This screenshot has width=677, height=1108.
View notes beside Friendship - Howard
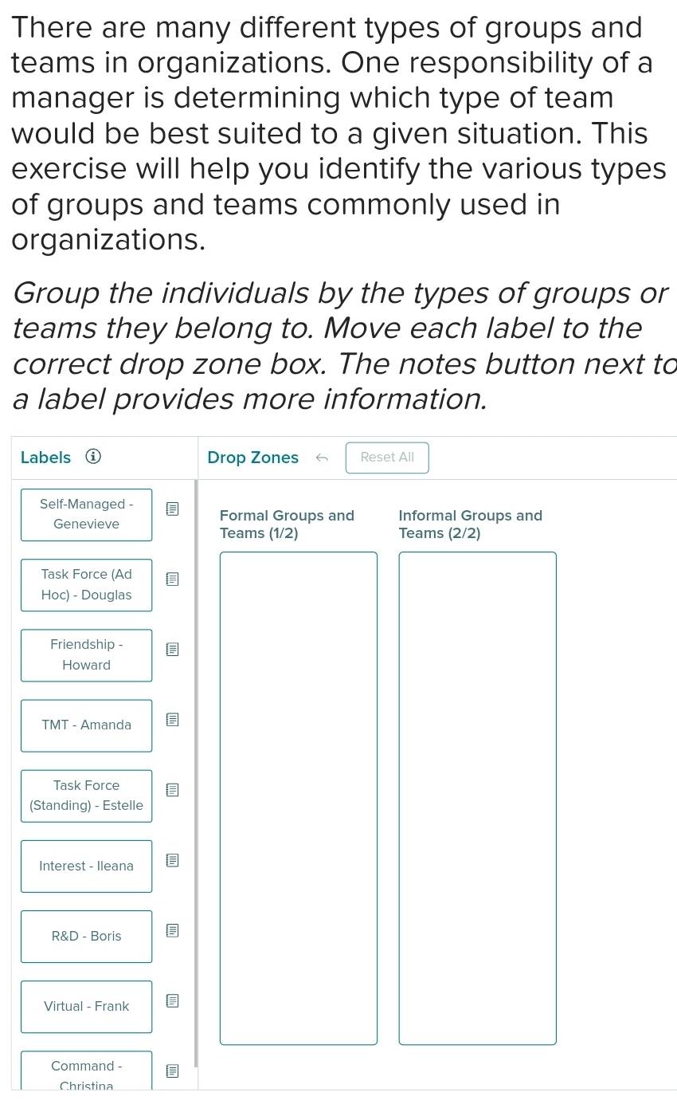171,650
